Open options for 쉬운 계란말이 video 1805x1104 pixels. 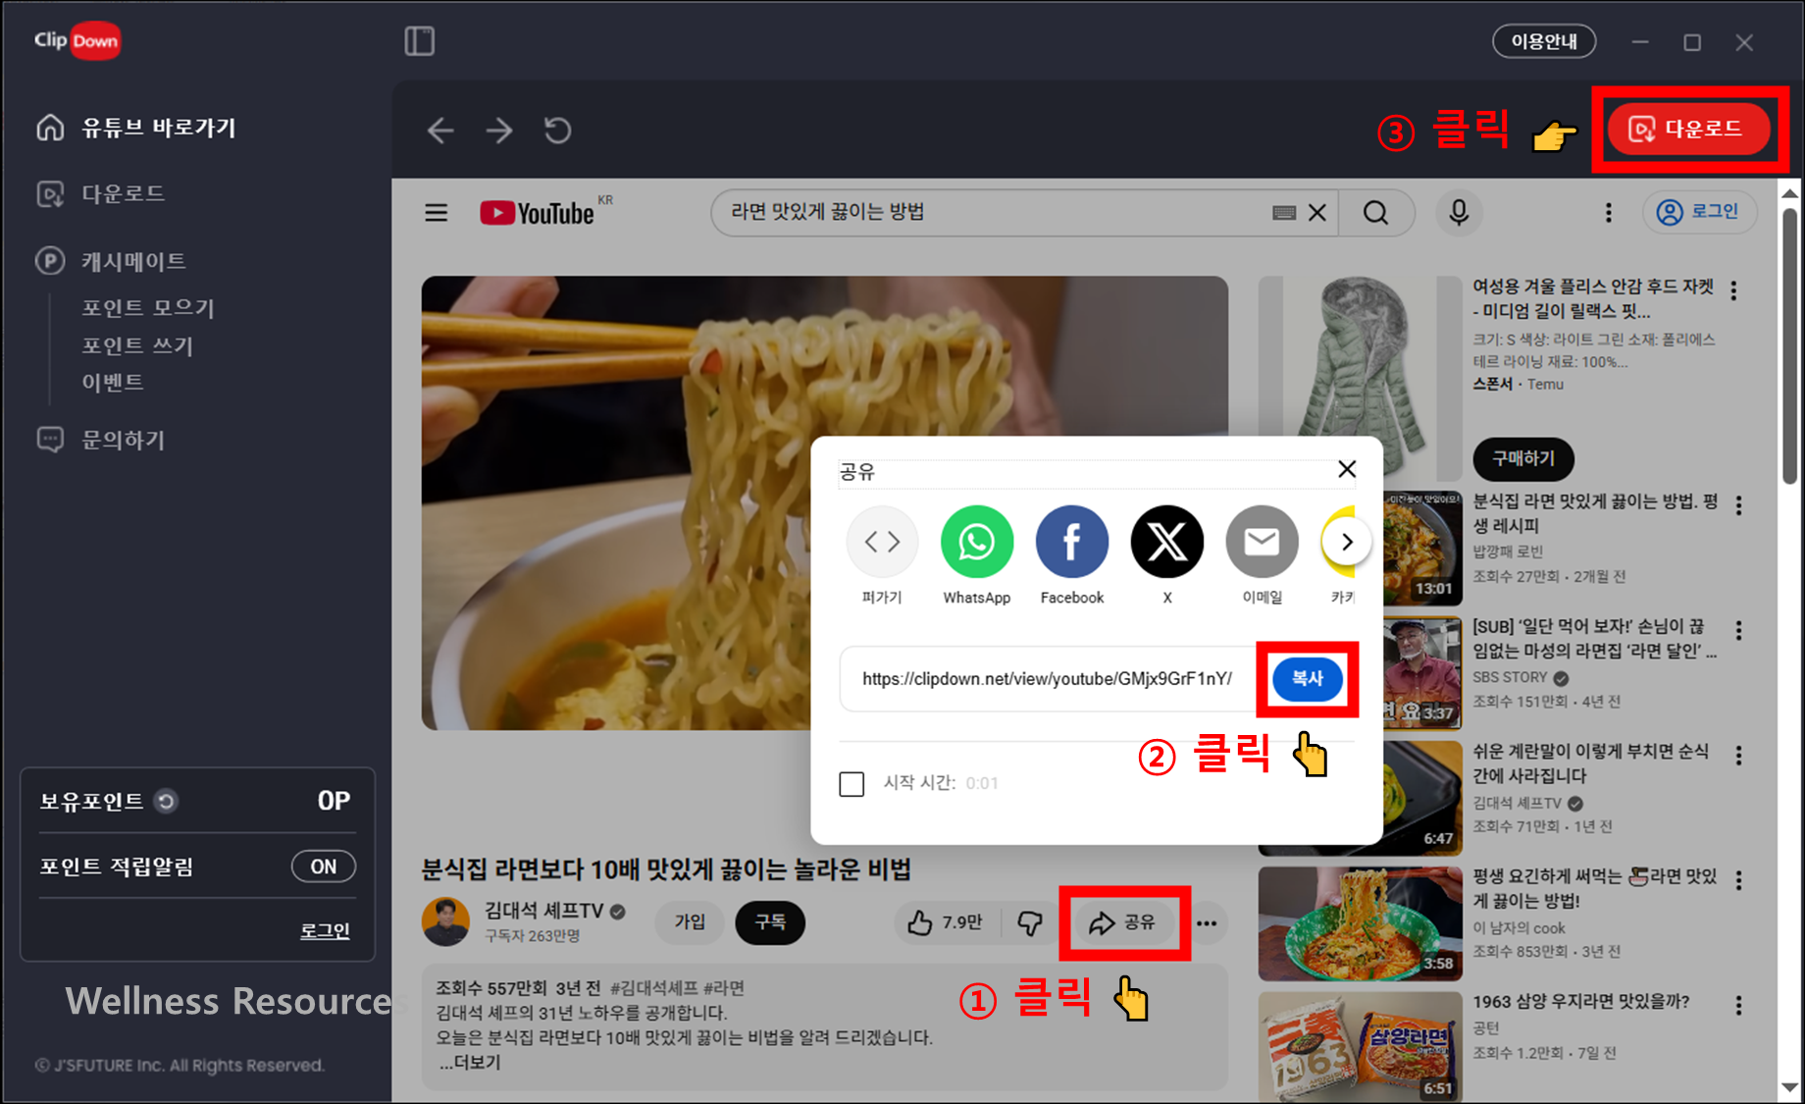pos(1738,756)
